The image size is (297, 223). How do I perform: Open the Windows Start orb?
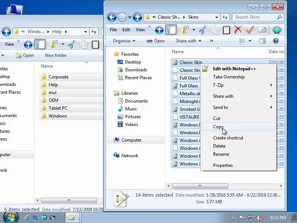click(11, 217)
